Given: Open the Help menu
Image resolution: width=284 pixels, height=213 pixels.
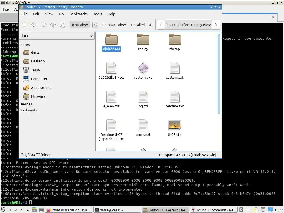Looking at the screenshot, I should click(111, 14).
